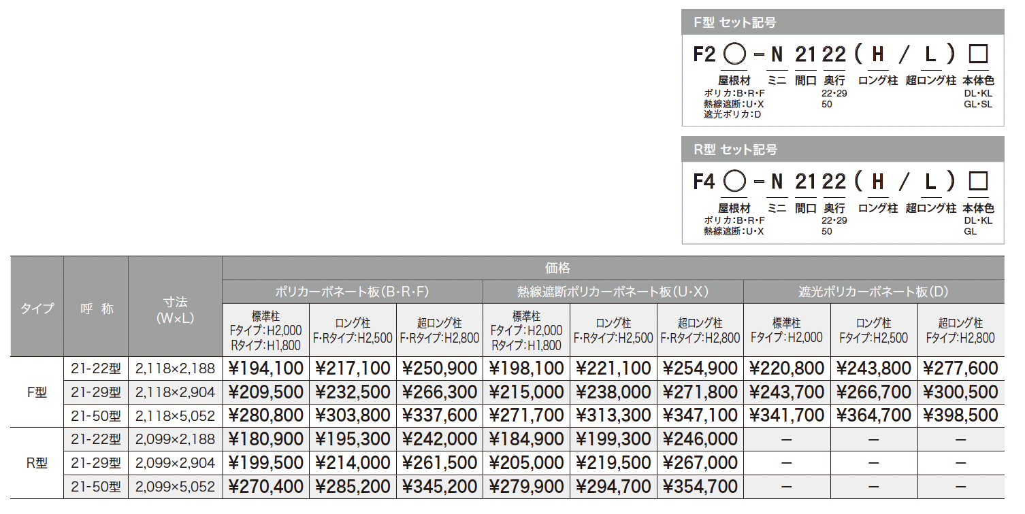Click the ¥194,100 price for F型 21-22型

266,369
